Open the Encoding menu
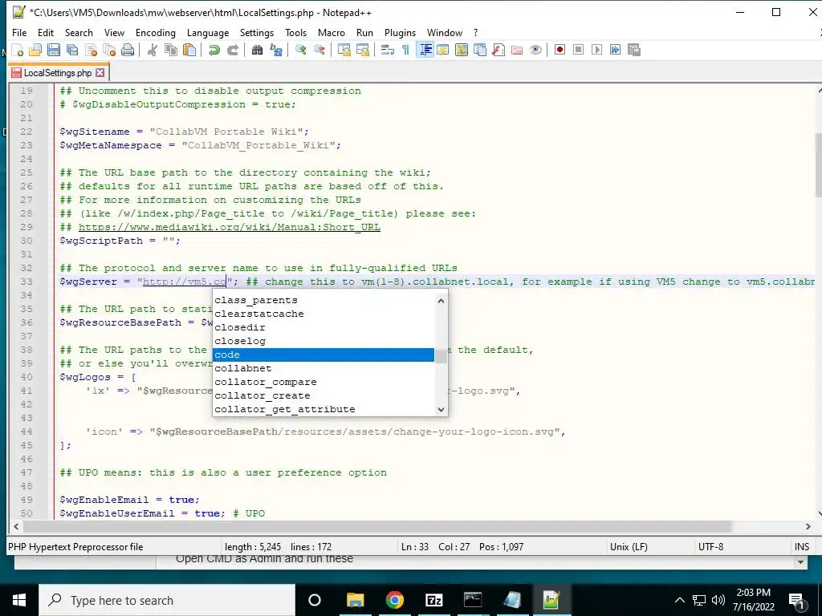 click(x=156, y=32)
